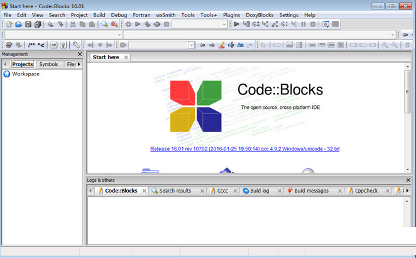The width and height of the screenshot is (416, 258).
Task: Click the Stop debugger icon
Action: pos(313,25)
